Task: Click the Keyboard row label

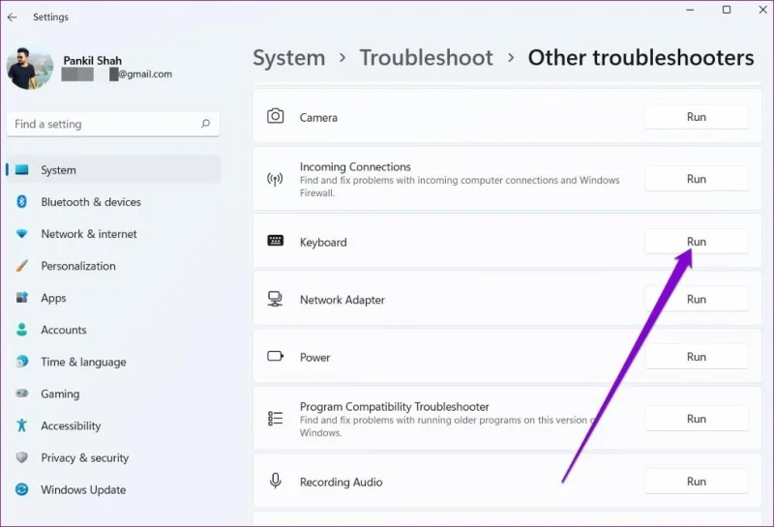Action: (323, 243)
